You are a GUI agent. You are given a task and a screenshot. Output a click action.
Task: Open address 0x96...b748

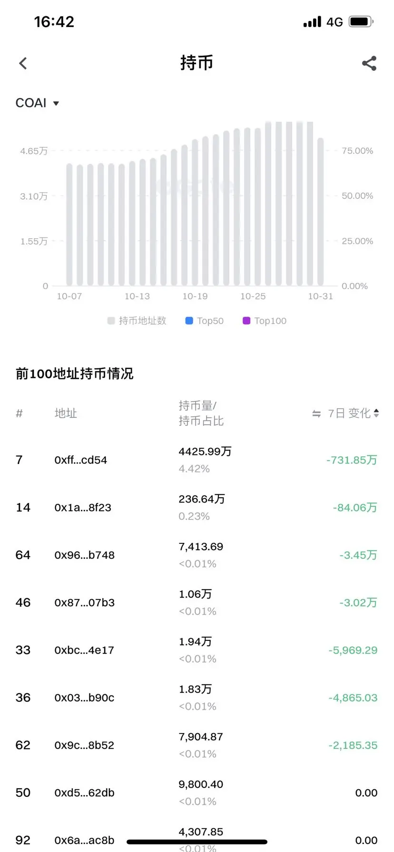pyautogui.click(x=85, y=555)
